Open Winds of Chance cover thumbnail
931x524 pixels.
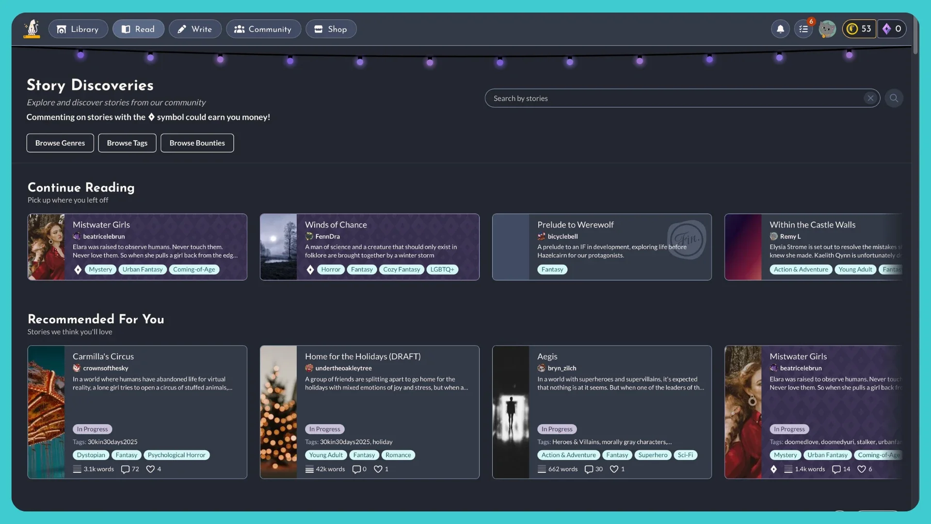(278, 247)
